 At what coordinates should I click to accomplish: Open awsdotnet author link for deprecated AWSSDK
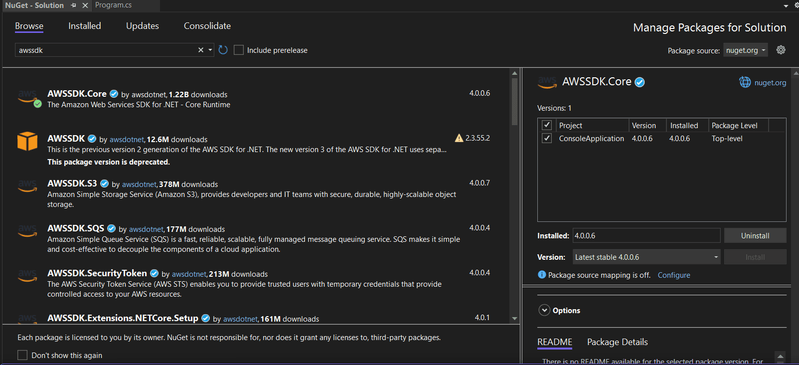click(x=127, y=140)
